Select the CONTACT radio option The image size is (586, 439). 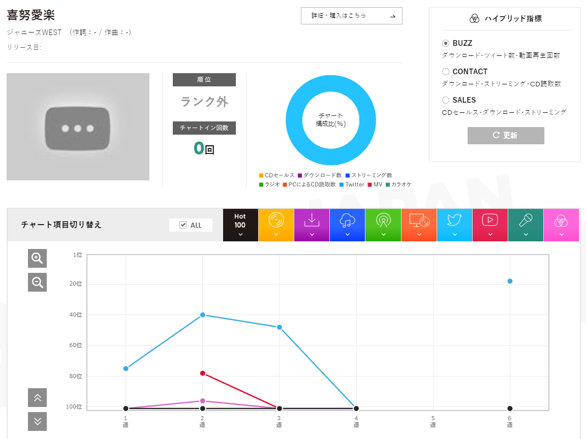click(x=446, y=71)
